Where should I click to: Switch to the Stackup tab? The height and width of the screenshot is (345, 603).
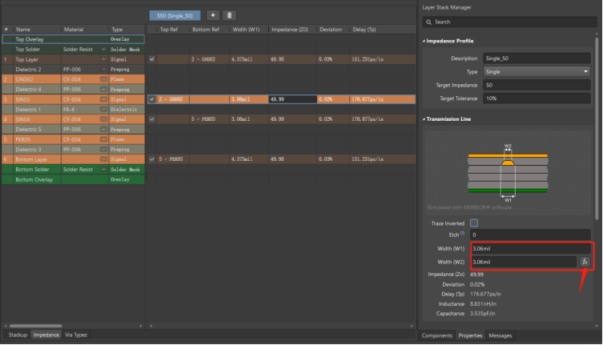[x=17, y=335]
